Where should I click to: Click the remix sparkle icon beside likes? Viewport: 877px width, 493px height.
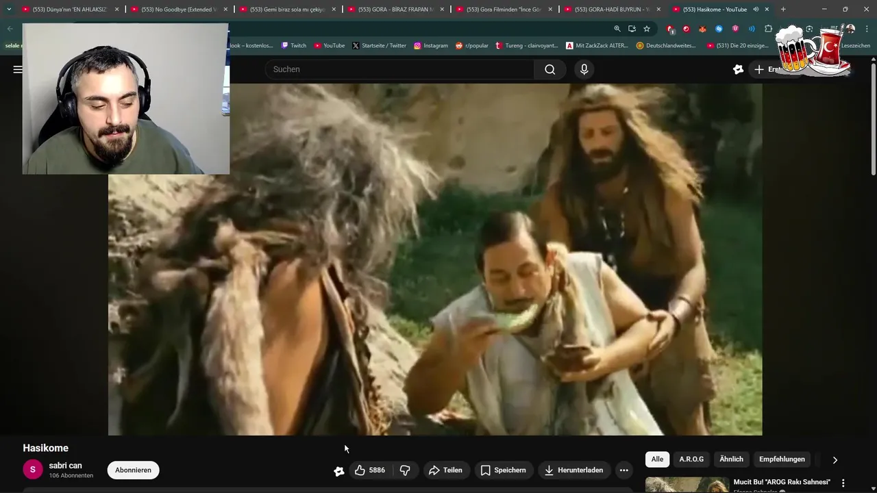tap(339, 470)
